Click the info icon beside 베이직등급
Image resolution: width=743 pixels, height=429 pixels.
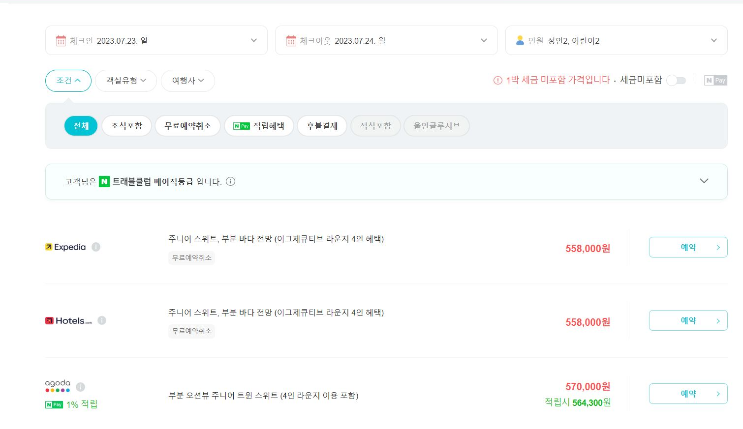pyautogui.click(x=230, y=181)
